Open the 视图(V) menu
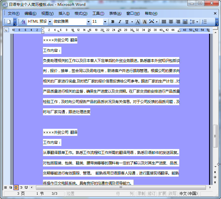Image resolution: width=221 pixels, height=199 pixels. (x=47, y=13)
